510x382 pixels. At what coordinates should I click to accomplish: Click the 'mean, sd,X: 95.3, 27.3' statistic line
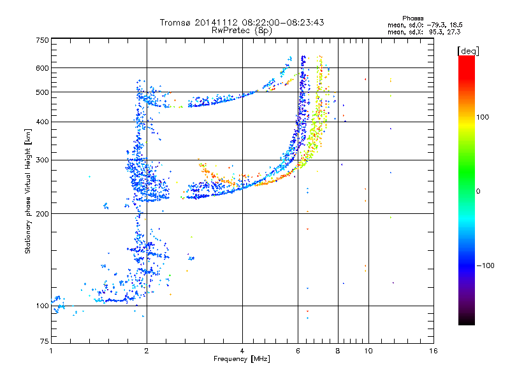coord(424,32)
